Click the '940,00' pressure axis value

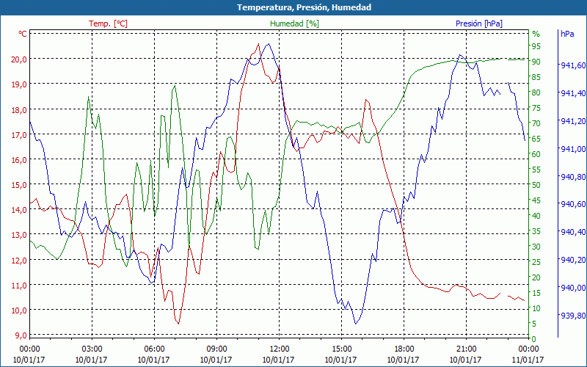point(572,288)
